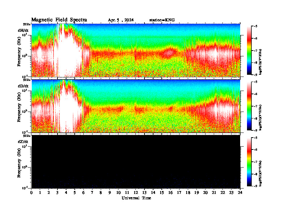Click the dZ/dt panel color scale bar
This screenshot has height=221, width=286.
click(x=249, y=162)
